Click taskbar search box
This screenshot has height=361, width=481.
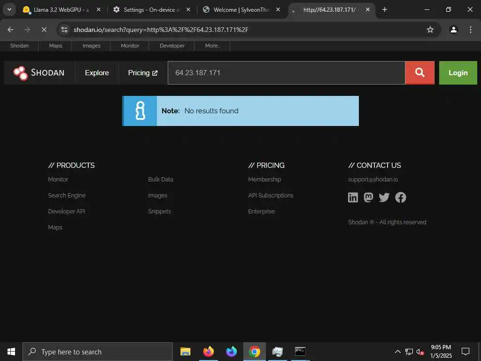[x=98, y=352]
